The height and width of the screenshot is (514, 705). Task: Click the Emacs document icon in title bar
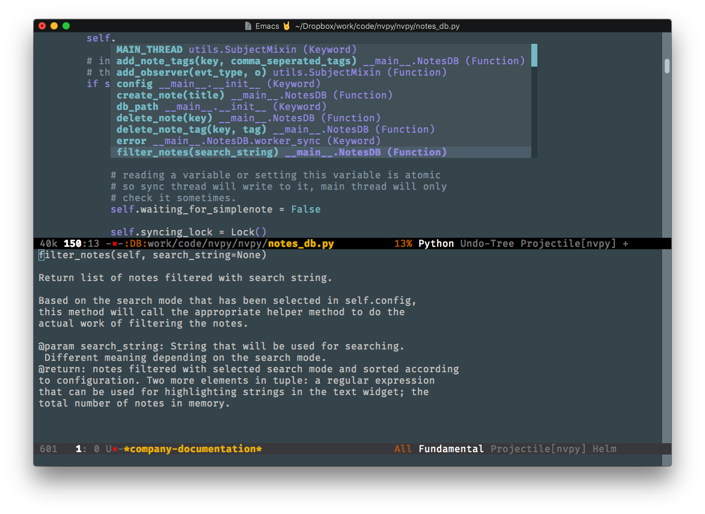(x=248, y=26)
